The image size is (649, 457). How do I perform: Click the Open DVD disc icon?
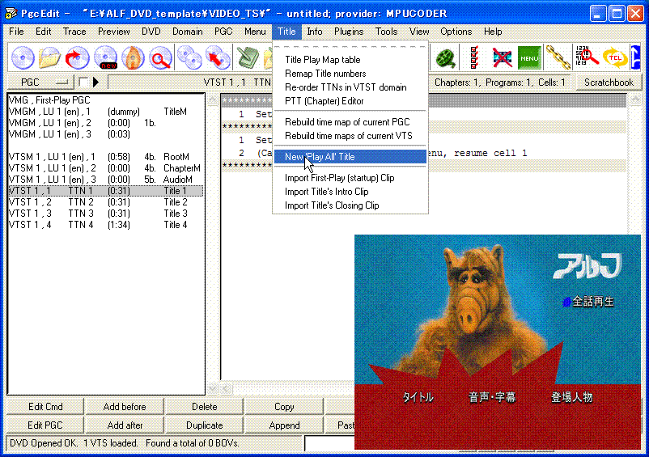point(23,57)
